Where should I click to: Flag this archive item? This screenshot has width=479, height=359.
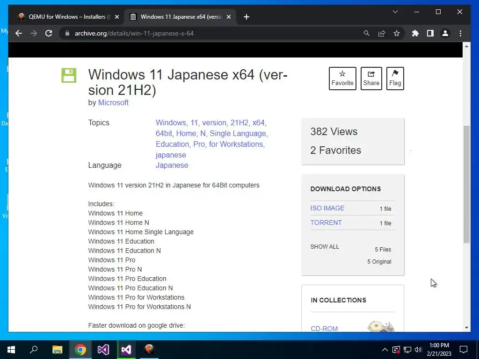click(395, 79)
